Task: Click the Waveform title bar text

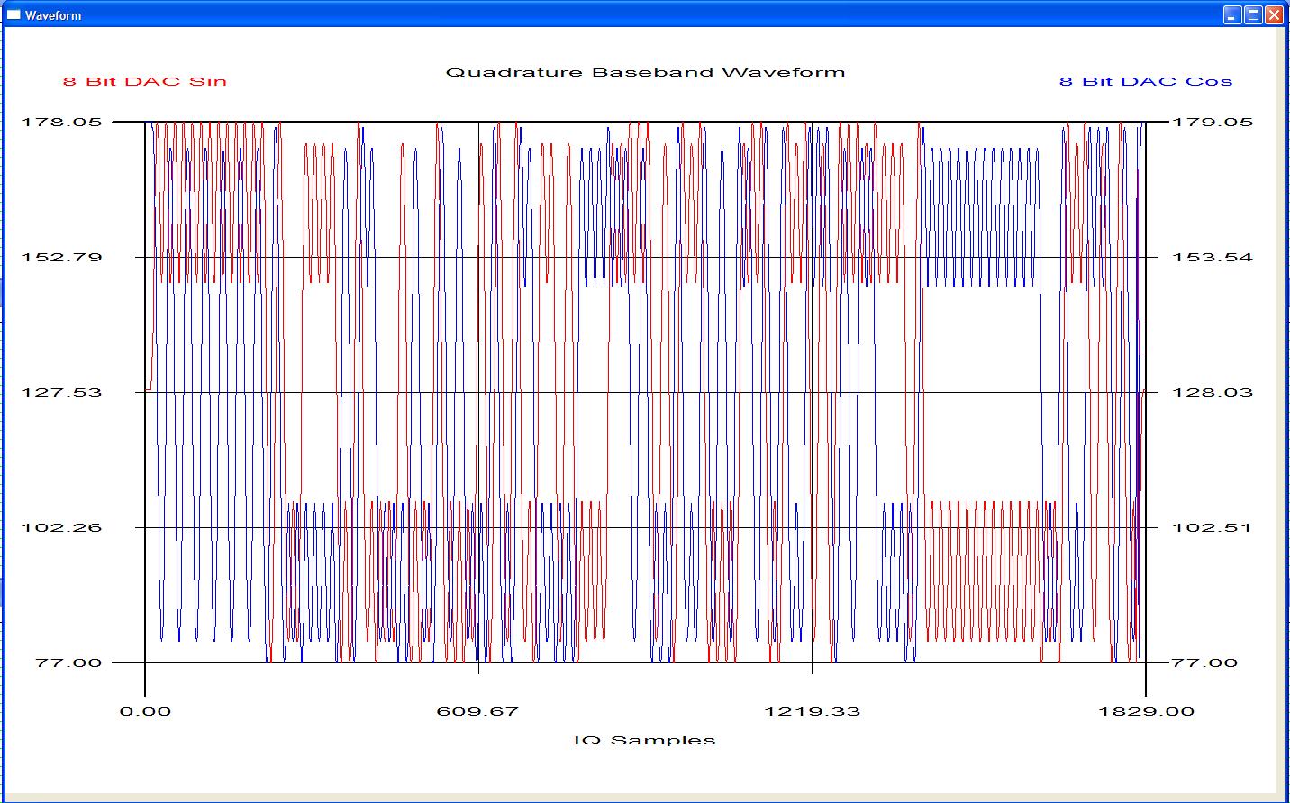Action: point(53,15)
